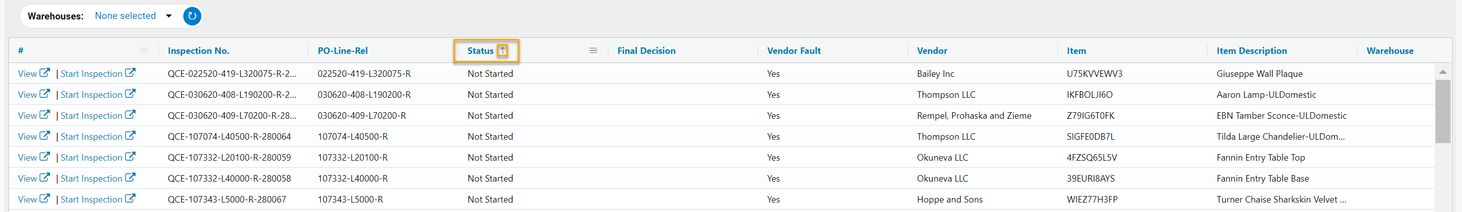Open View link for Rempel, Prohaska and Zieme row
This screenshot has width=1462, height=212.
[x=27, y=116]
